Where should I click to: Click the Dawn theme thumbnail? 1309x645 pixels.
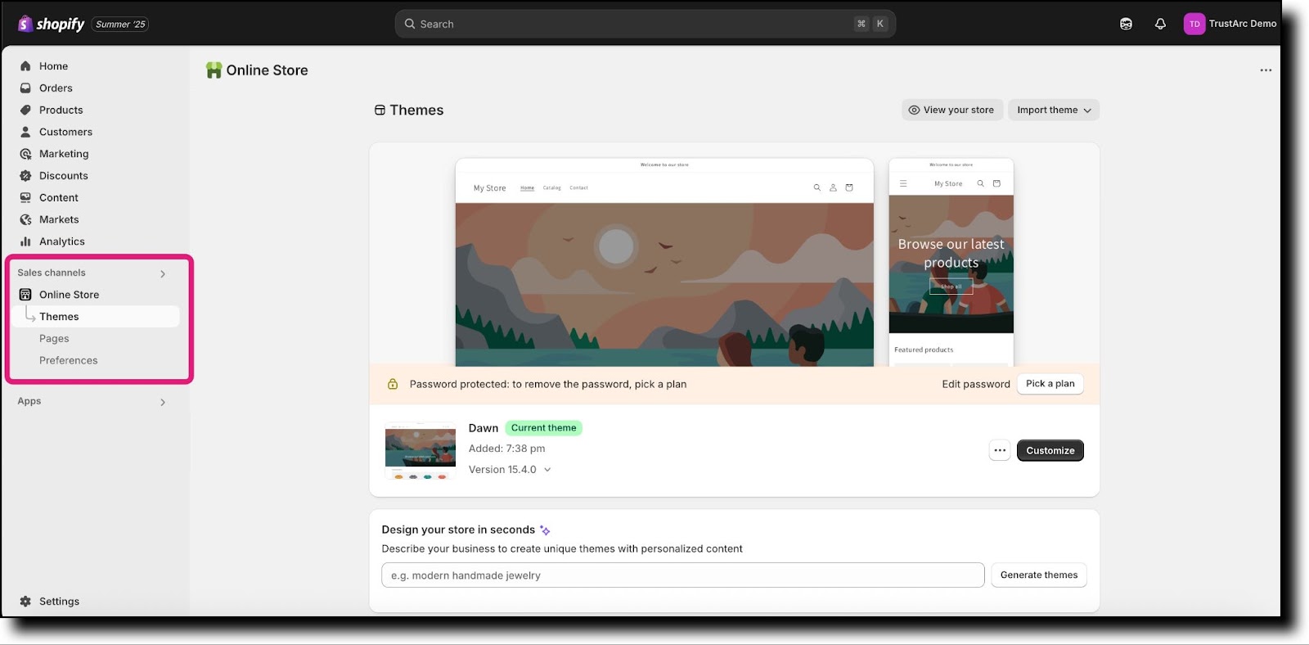pos(421,450)
